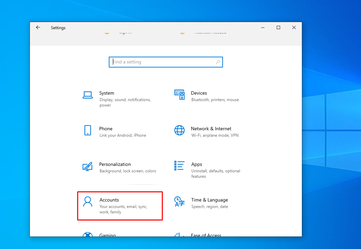This screenshot has height=249, width=361.
Task: Click the Apps list icon
Action: tap(179, 166)
